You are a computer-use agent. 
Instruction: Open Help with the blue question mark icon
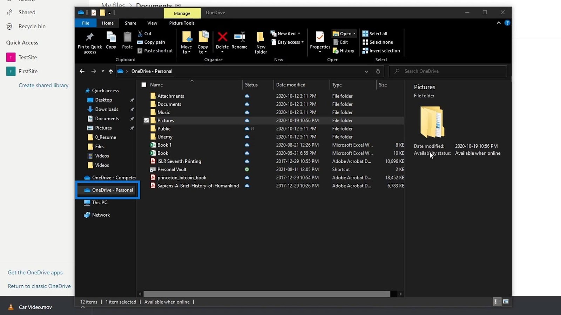click(x=507, y=23)
